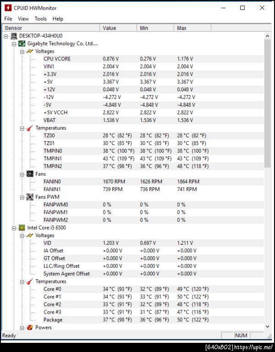Image resolution: width=275 pixels, height=352 pixels.
Task: Click the Max column header
Action: pos(181,28)
